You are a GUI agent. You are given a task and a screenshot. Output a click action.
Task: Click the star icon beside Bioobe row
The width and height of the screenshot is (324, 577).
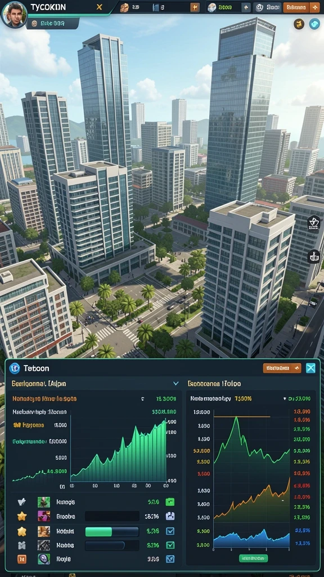tap(22, 516)
